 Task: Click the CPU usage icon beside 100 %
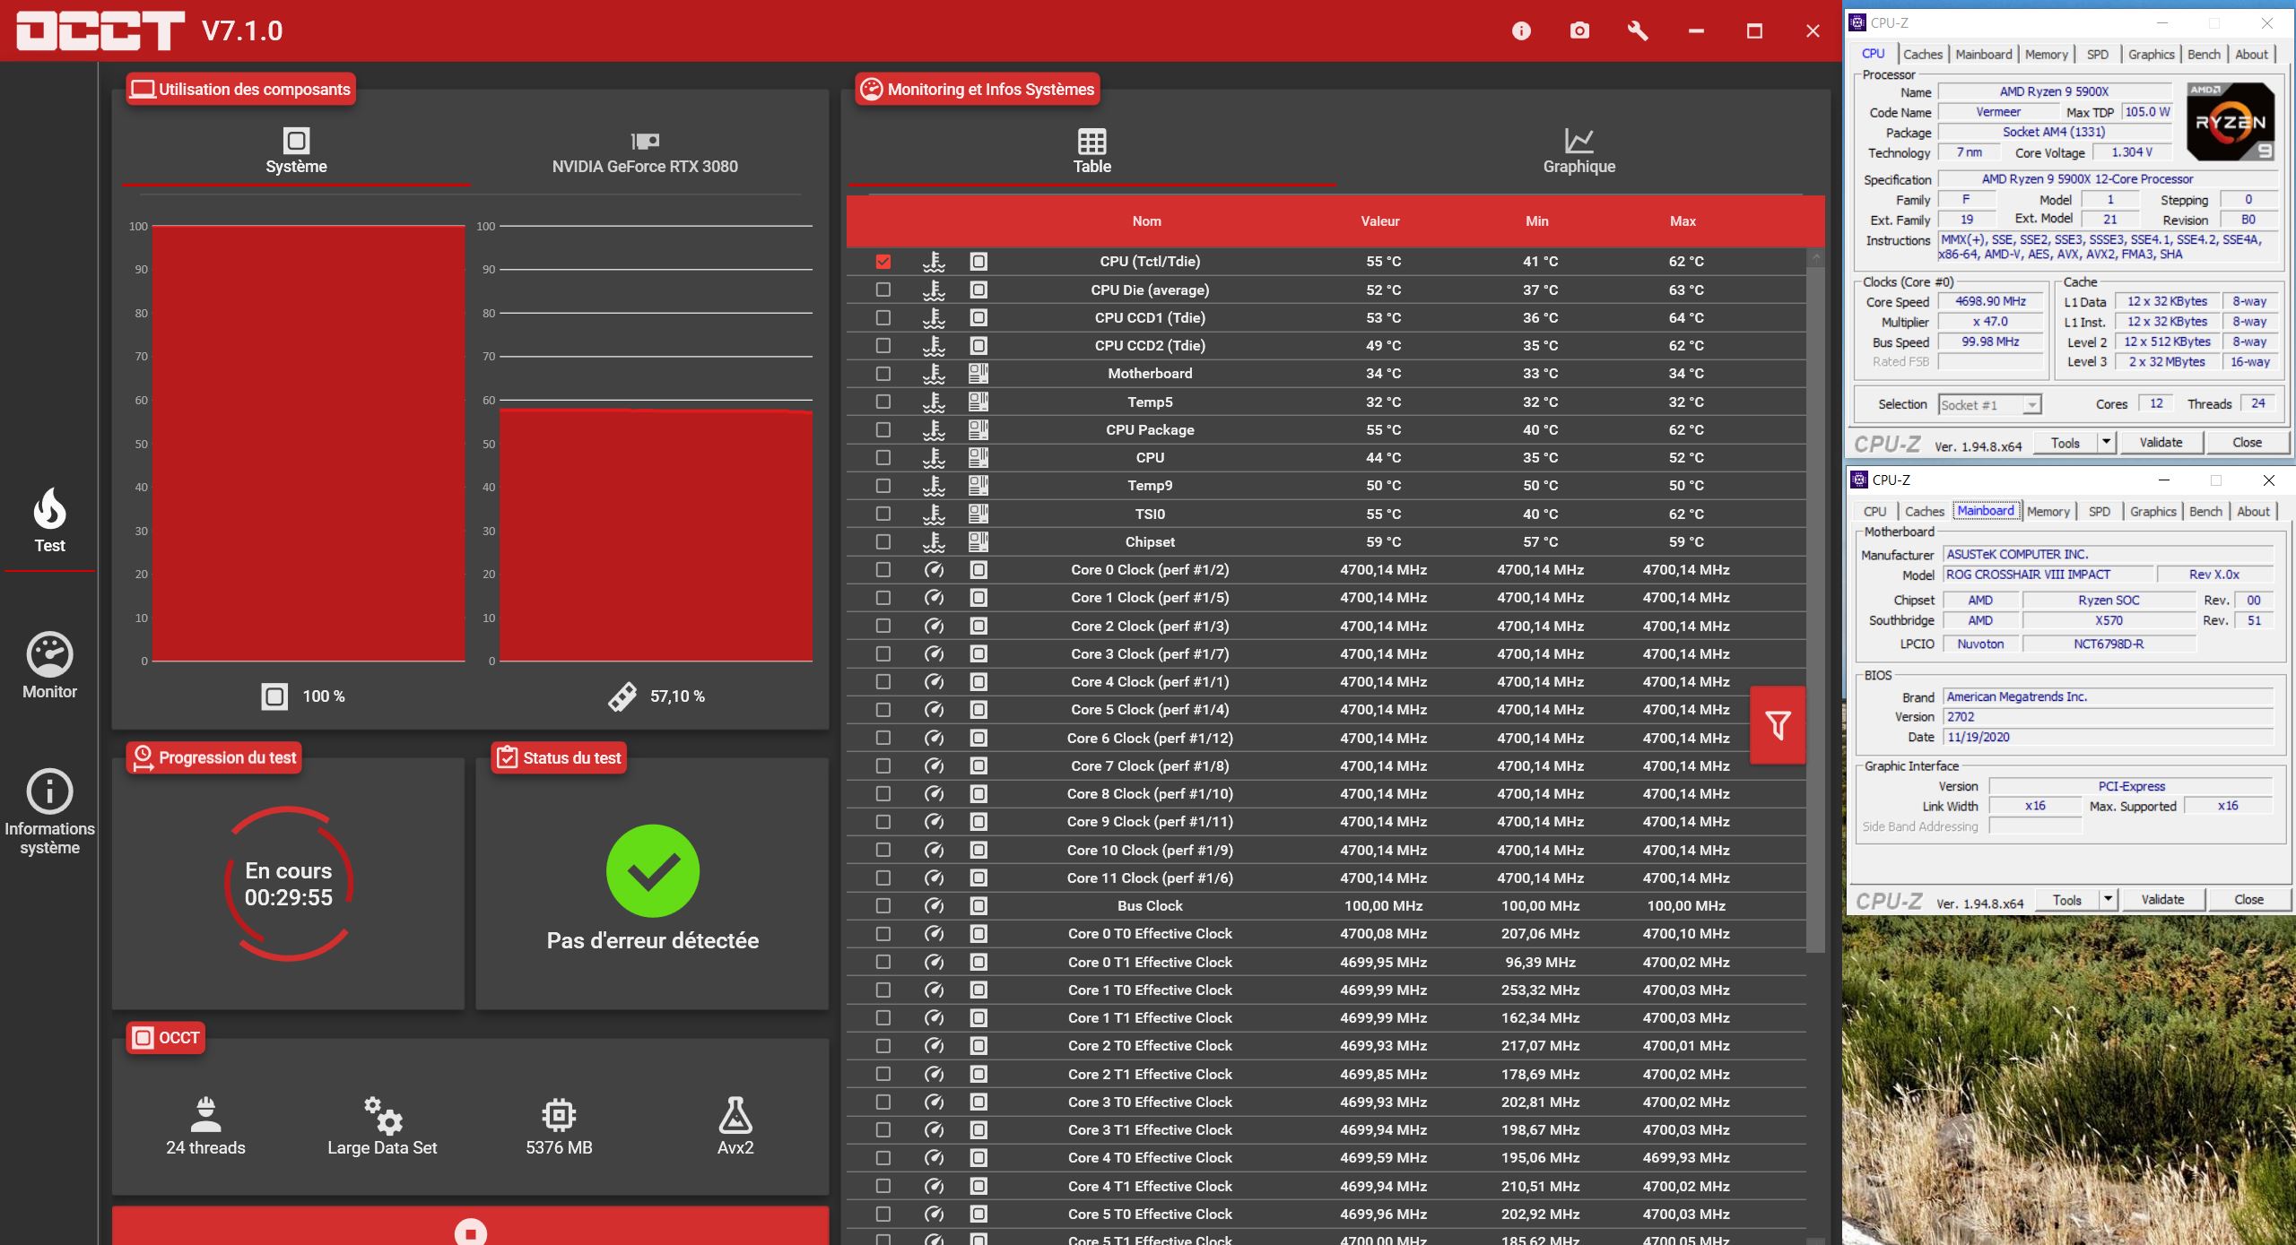[274, 696]
